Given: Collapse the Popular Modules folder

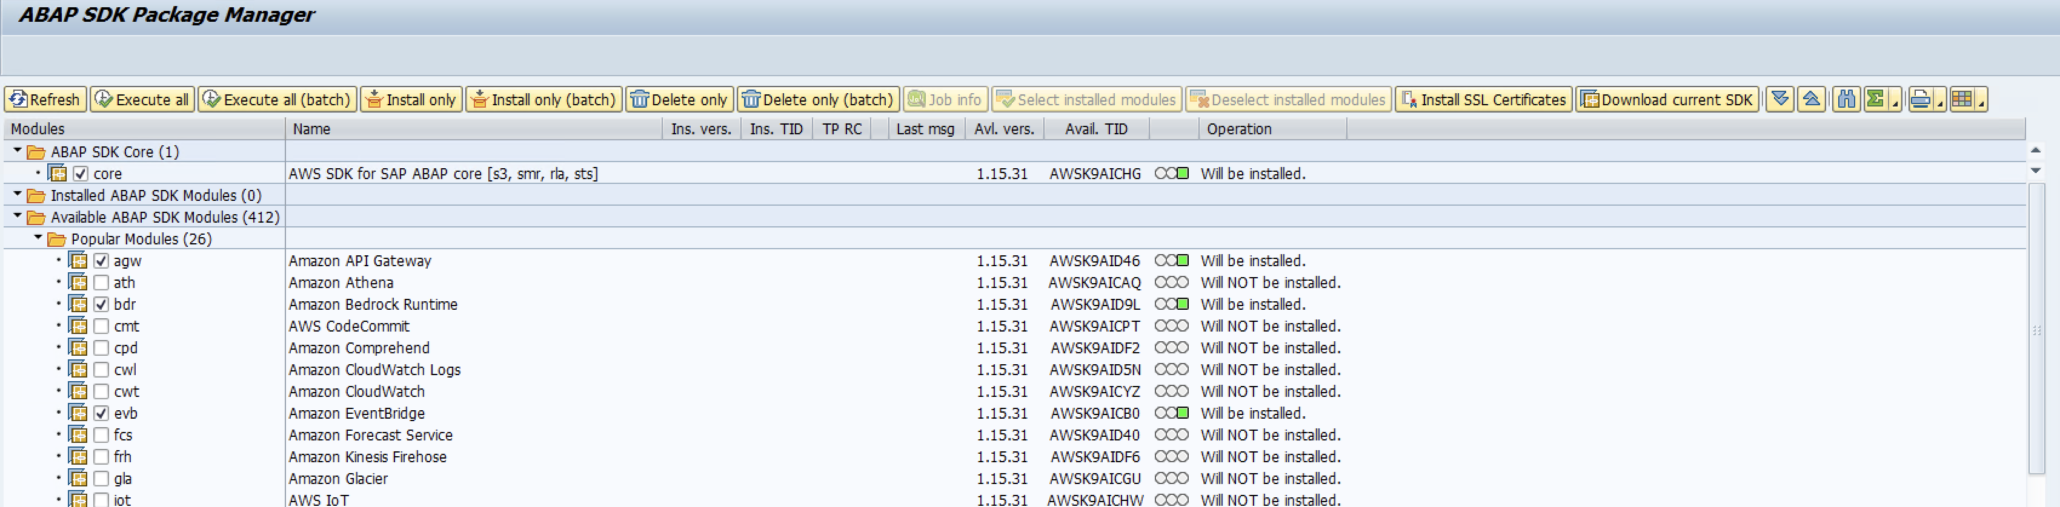Looking at the screenshot, I should coord(38,238).
